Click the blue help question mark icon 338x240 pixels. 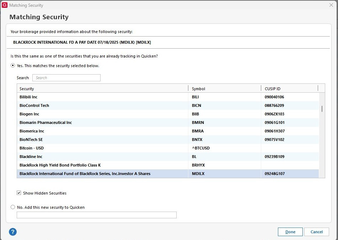pos(13,232)
